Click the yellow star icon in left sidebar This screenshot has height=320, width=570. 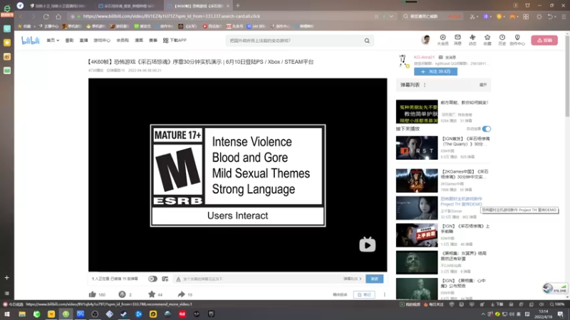click(7, 43)
